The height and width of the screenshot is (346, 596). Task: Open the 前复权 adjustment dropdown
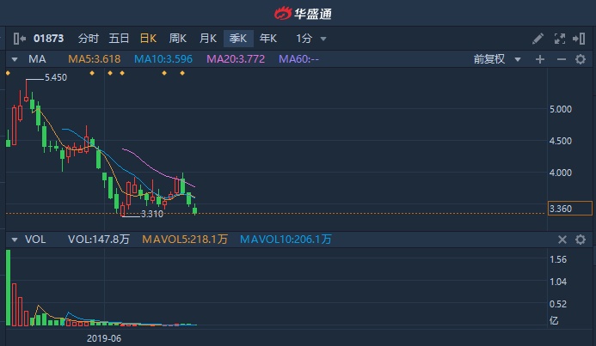497,59
